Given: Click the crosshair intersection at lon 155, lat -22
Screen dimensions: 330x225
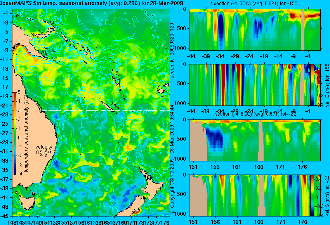Looking at the screenshot, I should (63, 110).
